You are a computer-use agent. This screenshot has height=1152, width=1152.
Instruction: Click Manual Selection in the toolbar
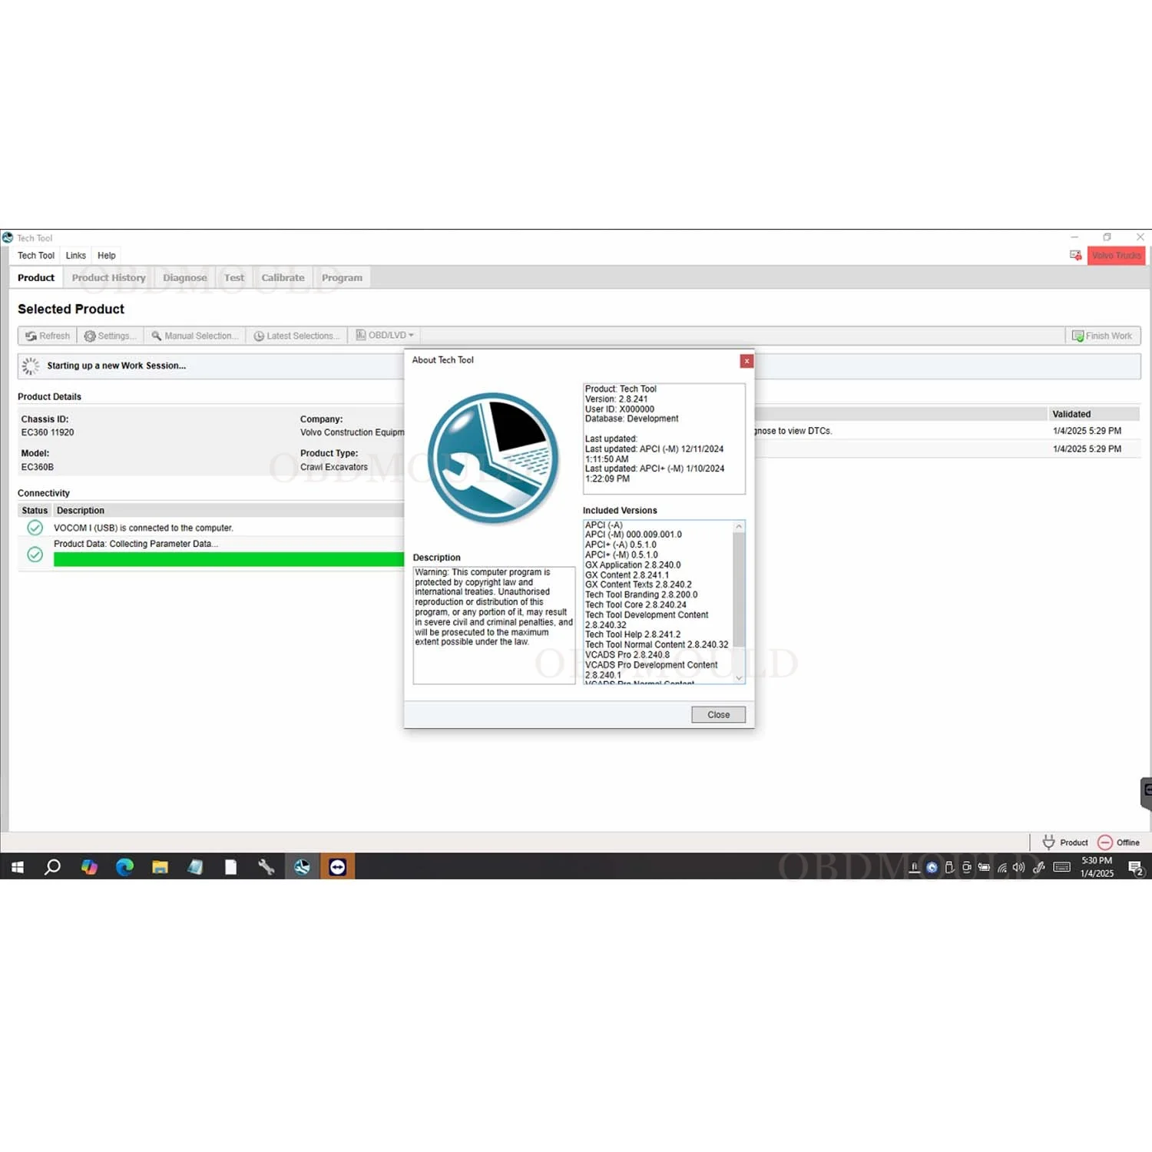195,336
